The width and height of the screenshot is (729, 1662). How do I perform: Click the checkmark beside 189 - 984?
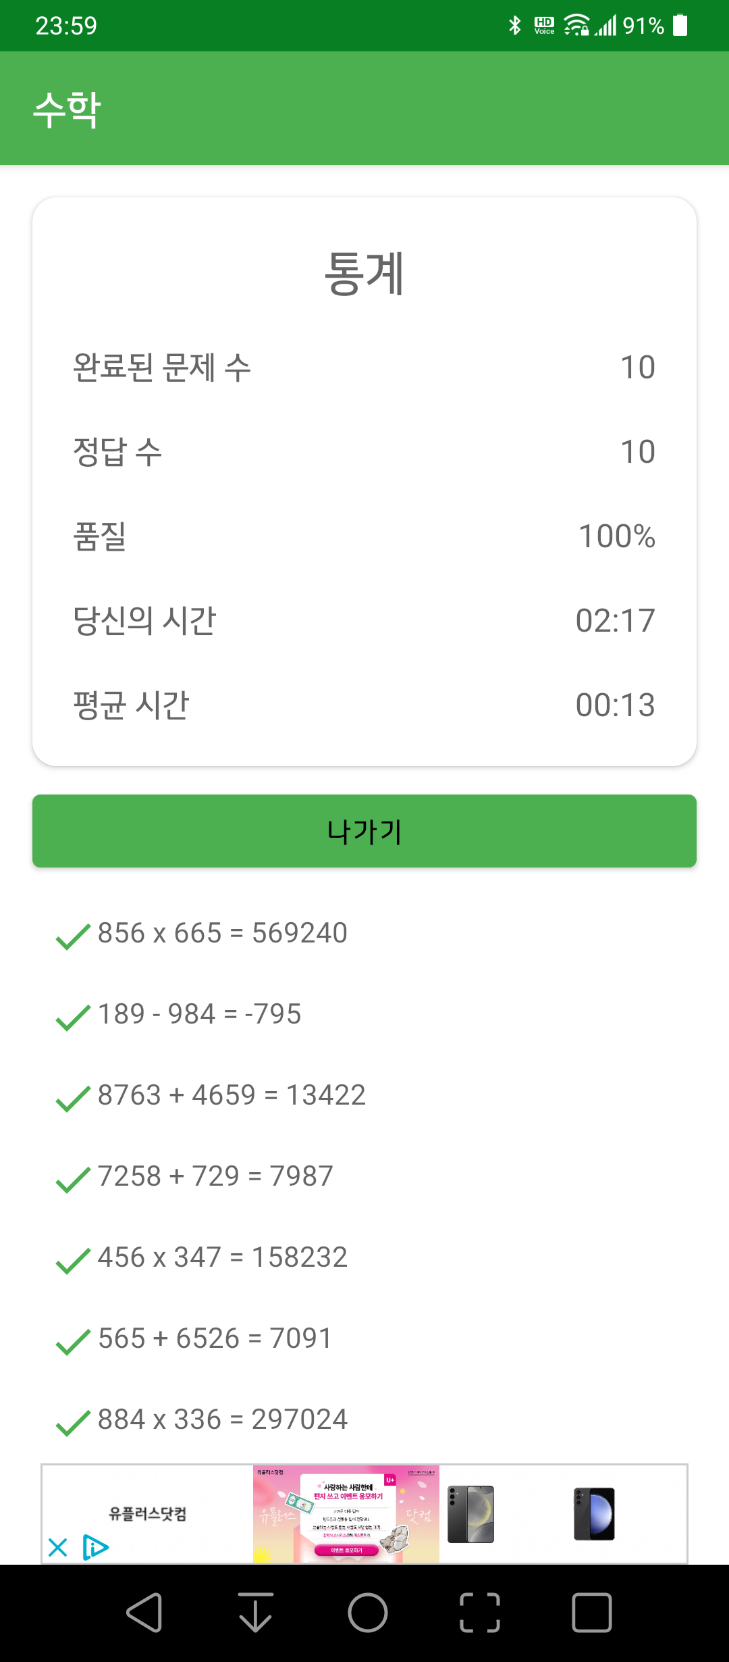pyautogui.click(x=73, y=1017)
